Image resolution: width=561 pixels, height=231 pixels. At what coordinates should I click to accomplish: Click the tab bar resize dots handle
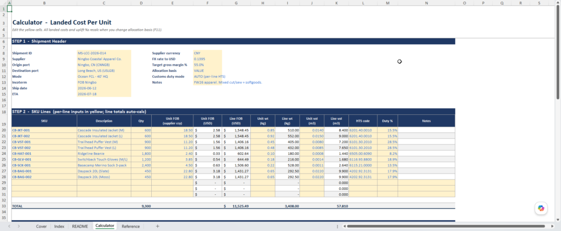tap(337, 227)
